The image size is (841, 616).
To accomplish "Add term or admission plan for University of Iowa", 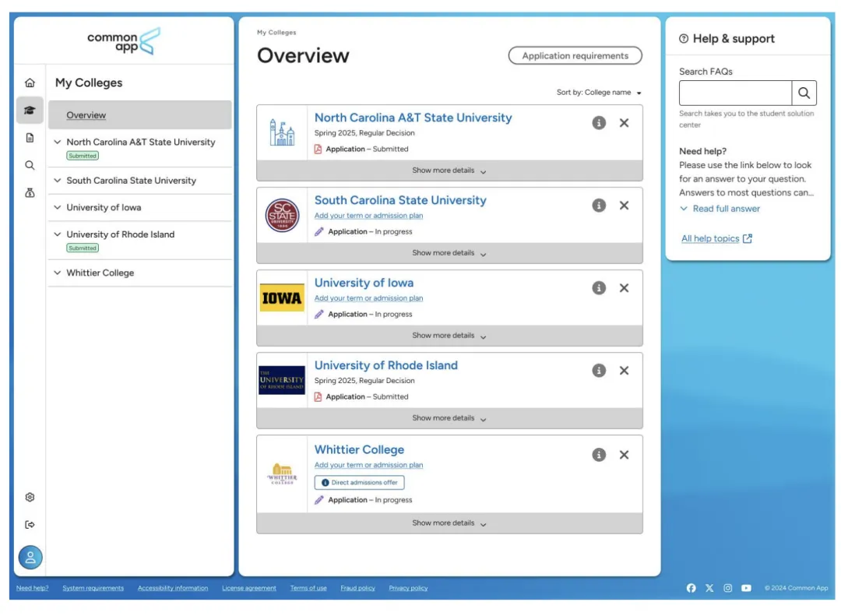I will click(x=368, y=298).
